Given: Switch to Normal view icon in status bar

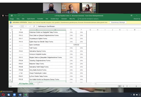Looking at the screenshot, I should pos(120,86).
